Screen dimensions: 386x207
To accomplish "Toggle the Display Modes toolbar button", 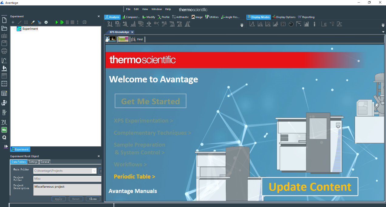I will pos(258,17).
